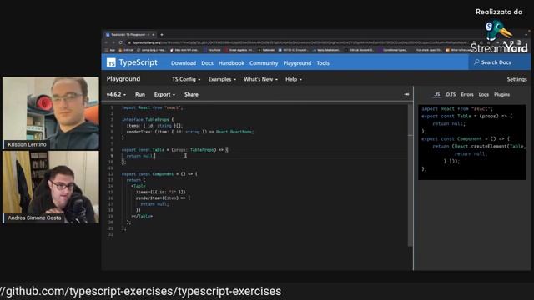Screen dimensions: 534x300
Task: Open playground Settings
Action: [x=516, y=79]
